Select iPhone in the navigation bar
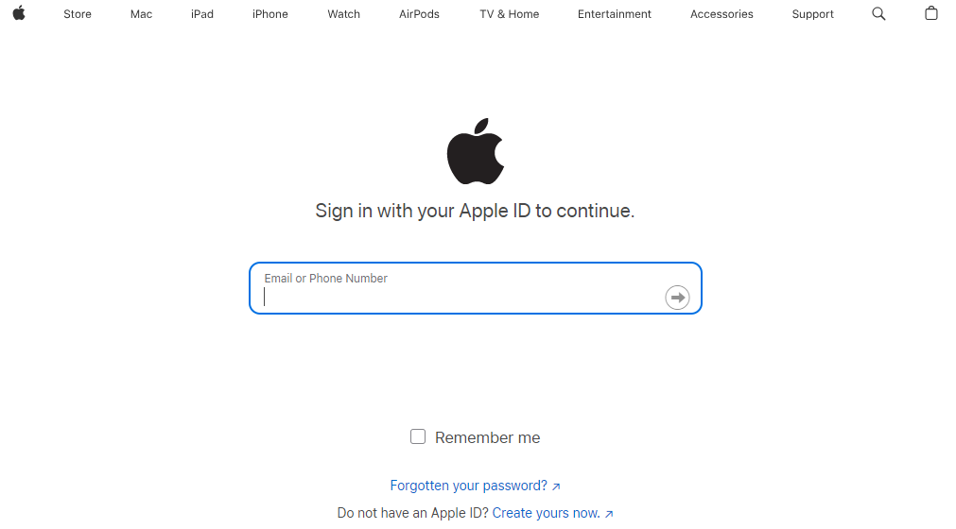The height and width of the screenshot is (529, 956). 270,14
